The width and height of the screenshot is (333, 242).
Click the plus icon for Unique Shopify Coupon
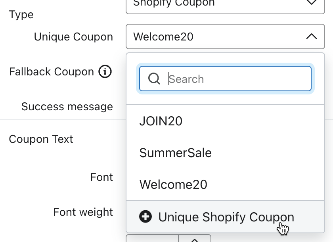point(145,217)
